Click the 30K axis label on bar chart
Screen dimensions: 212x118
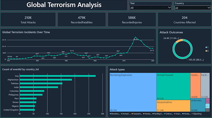coord(103,114)
